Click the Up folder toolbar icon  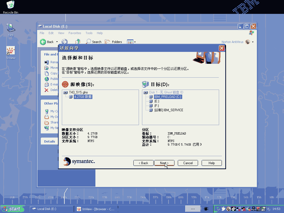pos(78,42)
